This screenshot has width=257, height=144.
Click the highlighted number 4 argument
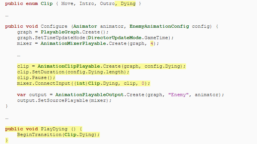pos(152,43)
